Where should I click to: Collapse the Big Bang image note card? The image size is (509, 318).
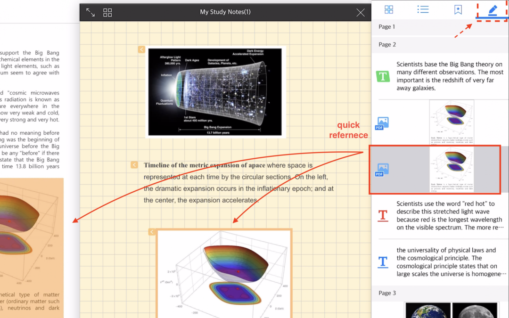click(x=141, y=49)
